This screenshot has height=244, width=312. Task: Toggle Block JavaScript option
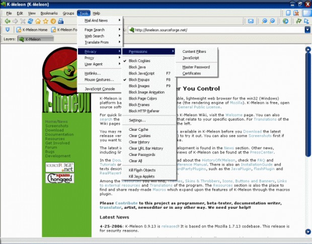point(149,73)
